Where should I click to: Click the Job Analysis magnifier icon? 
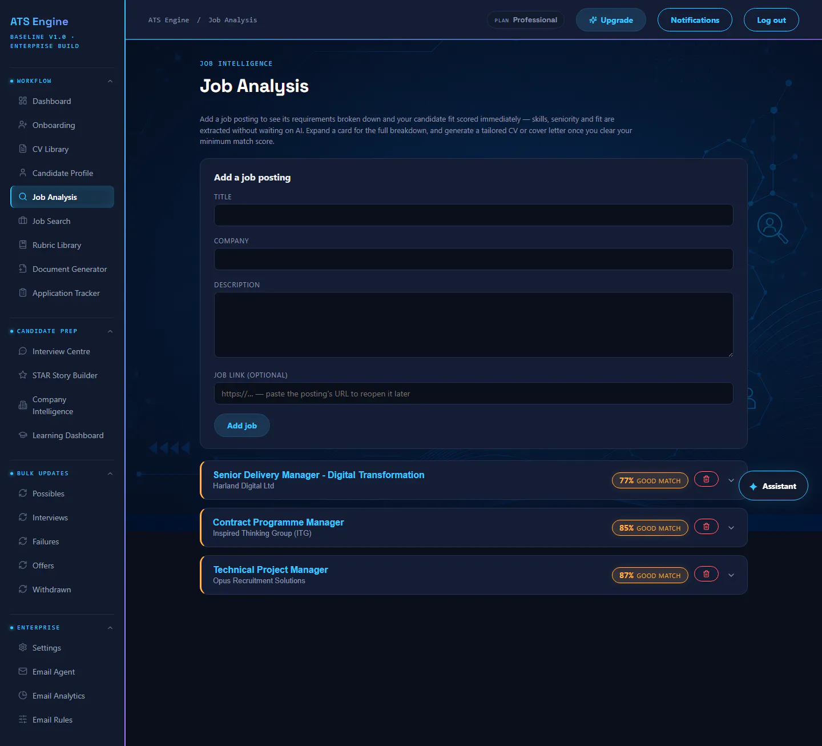click(23, 196)
